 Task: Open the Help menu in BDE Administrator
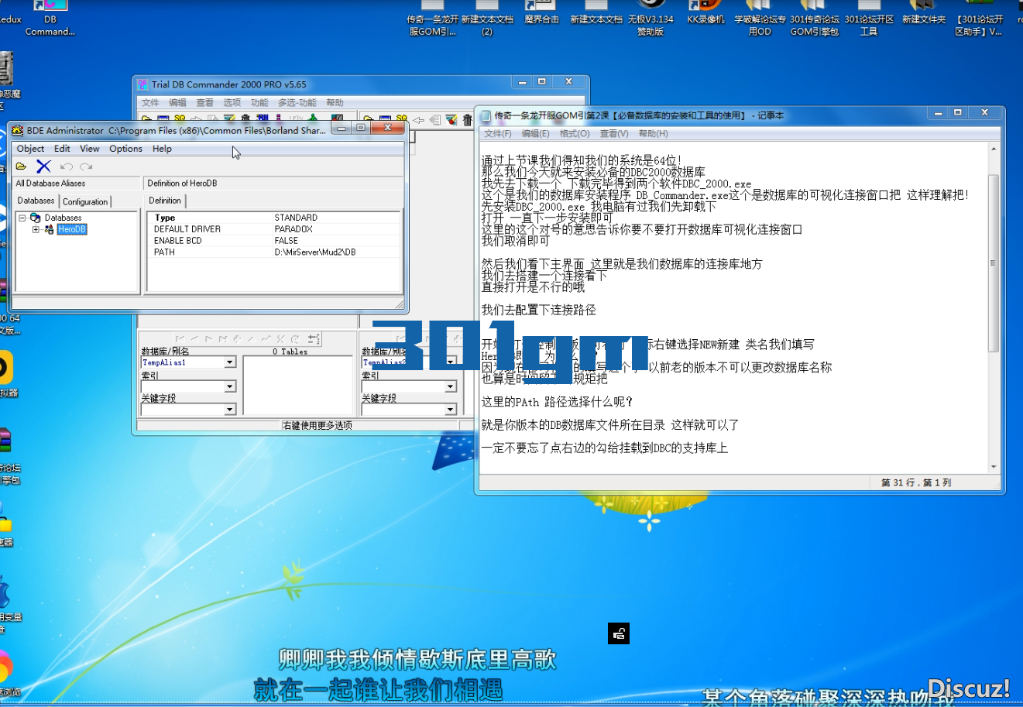point(162,149)
